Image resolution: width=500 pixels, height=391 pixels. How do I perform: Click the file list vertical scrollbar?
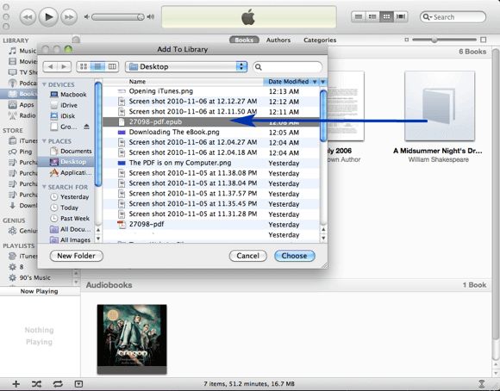click(323, 116)
